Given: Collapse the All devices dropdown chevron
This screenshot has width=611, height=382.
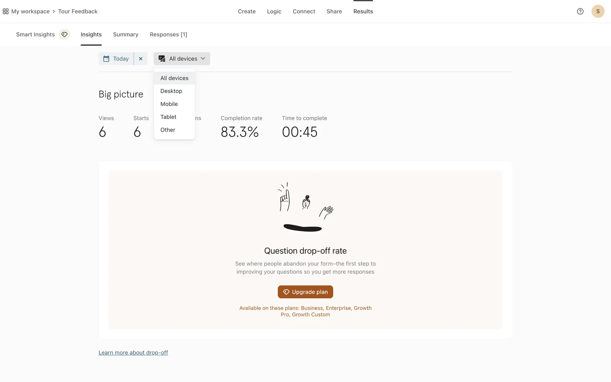Looking at the screenshot, I should pos(203,59).
